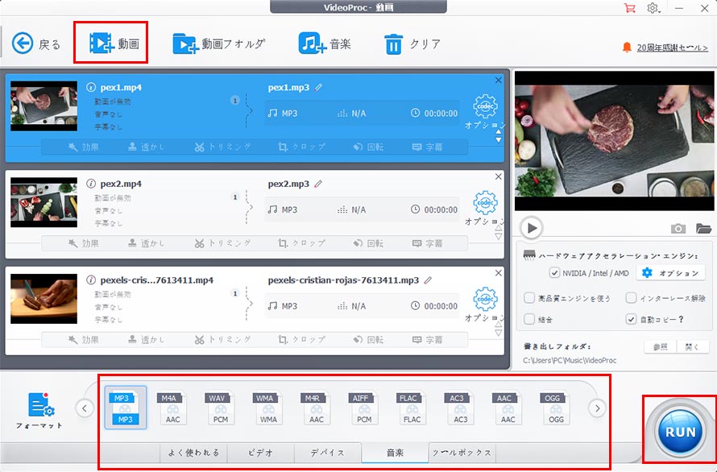
Task: Add a 動画フォルダ video folder
Action: 219,44
